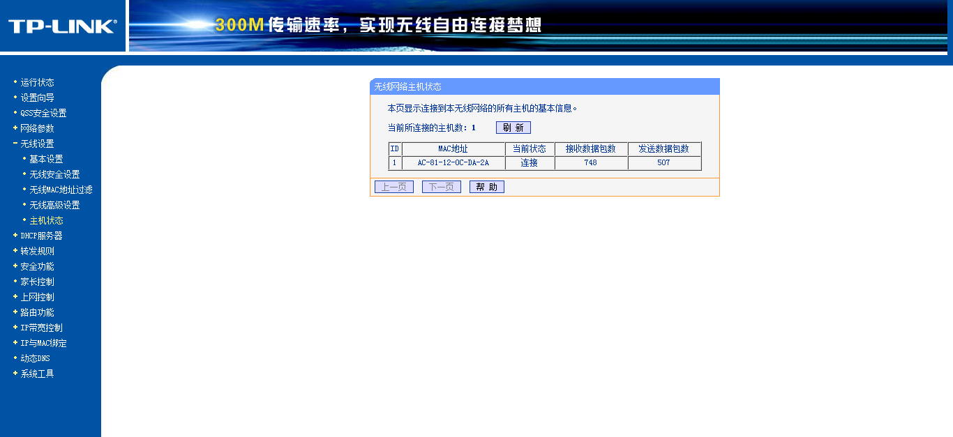Click the 无线网络主机状态 panel title
This screenshot has height=437, width=953.
coord(408,86)
